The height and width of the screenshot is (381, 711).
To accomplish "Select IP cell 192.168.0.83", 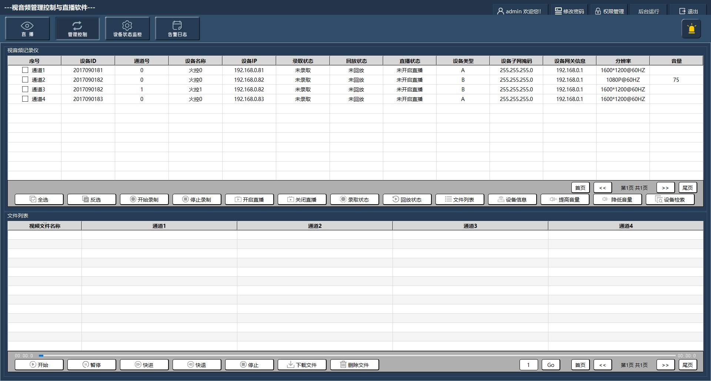I will [x=249, y=99].
